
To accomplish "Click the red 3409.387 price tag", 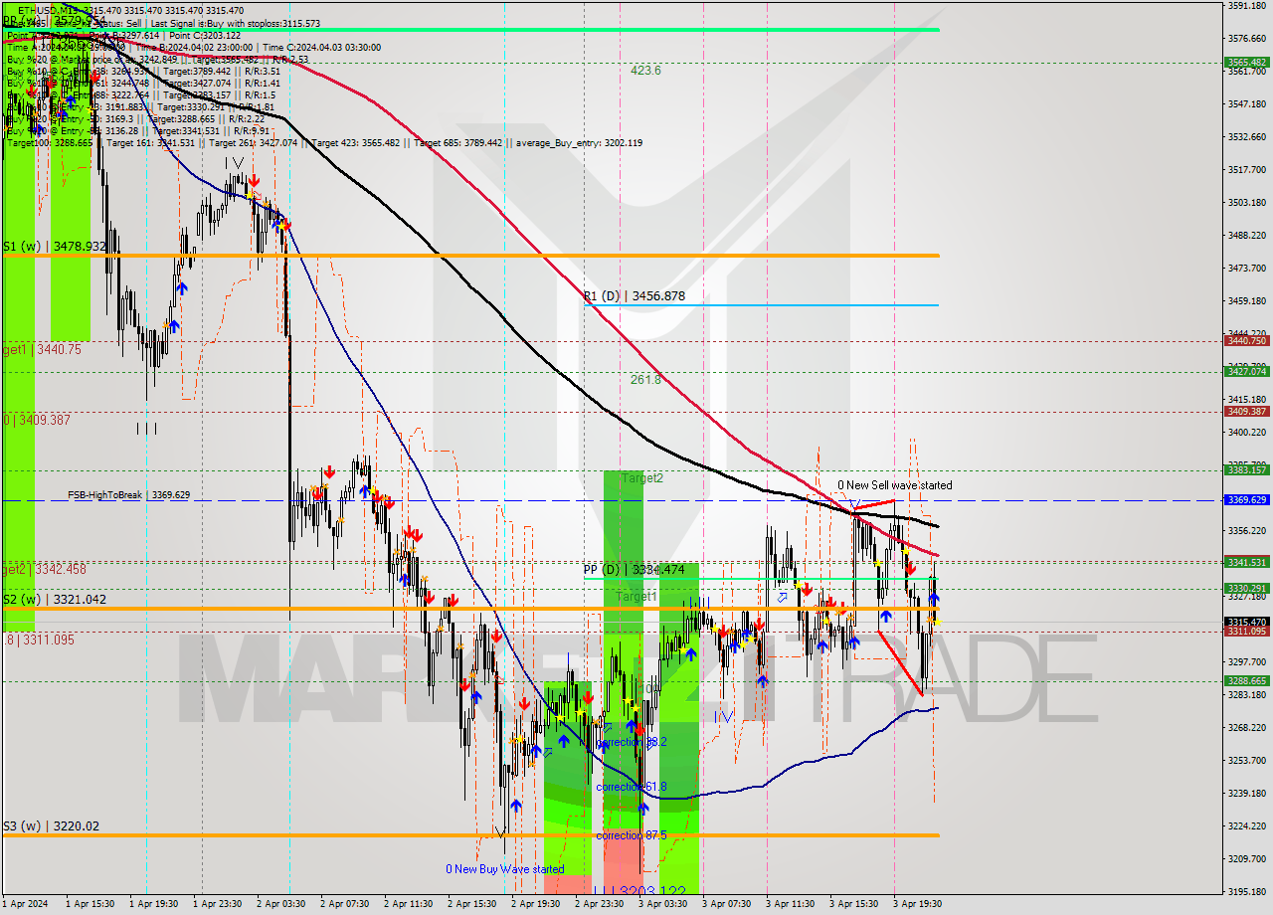I will 1246,411.
